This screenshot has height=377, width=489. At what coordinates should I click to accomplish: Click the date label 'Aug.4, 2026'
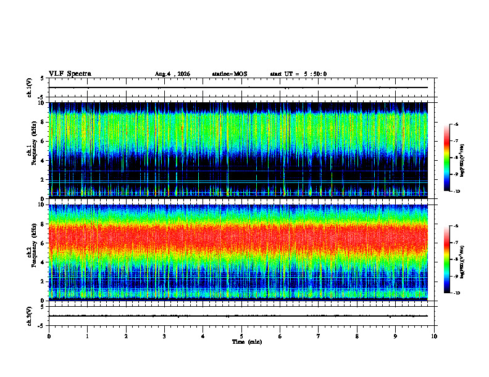pos(172,74)
